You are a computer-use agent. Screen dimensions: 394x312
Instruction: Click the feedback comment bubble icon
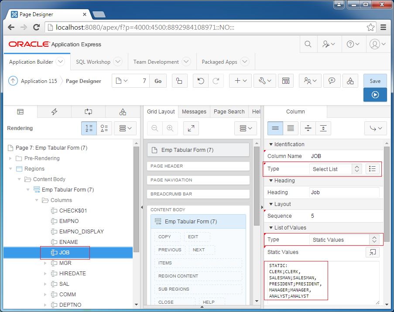(332, 81)
